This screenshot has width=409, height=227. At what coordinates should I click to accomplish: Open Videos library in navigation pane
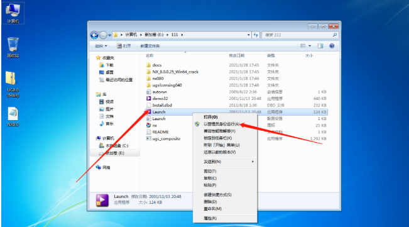106,101
